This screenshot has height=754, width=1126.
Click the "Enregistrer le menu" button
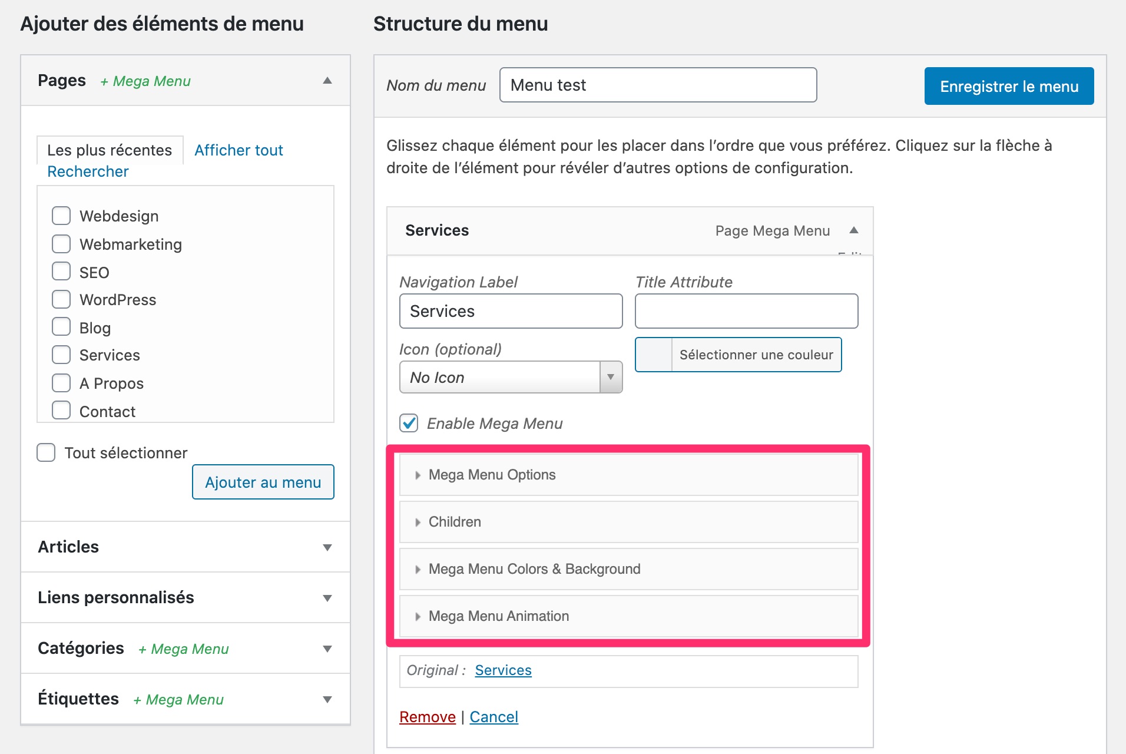[1008, 86]
